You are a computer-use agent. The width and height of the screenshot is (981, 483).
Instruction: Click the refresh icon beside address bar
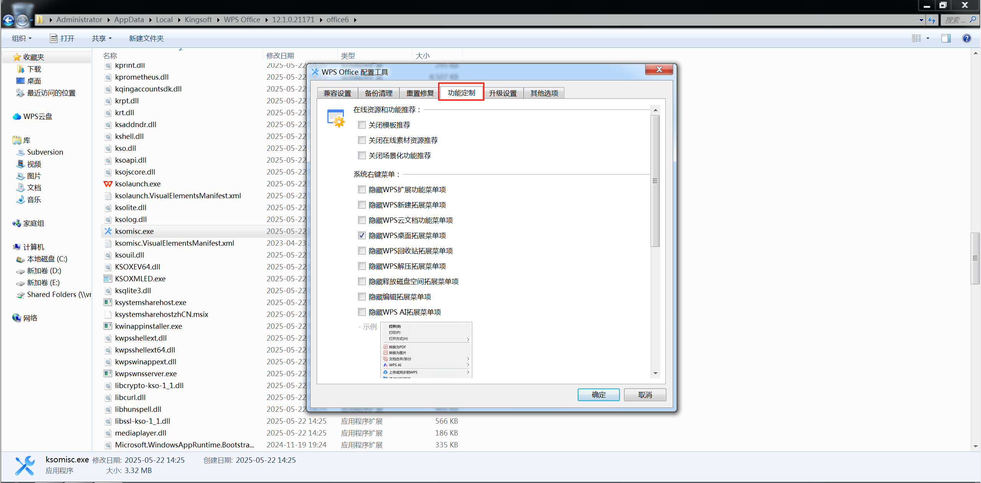[x=932, y=20]
